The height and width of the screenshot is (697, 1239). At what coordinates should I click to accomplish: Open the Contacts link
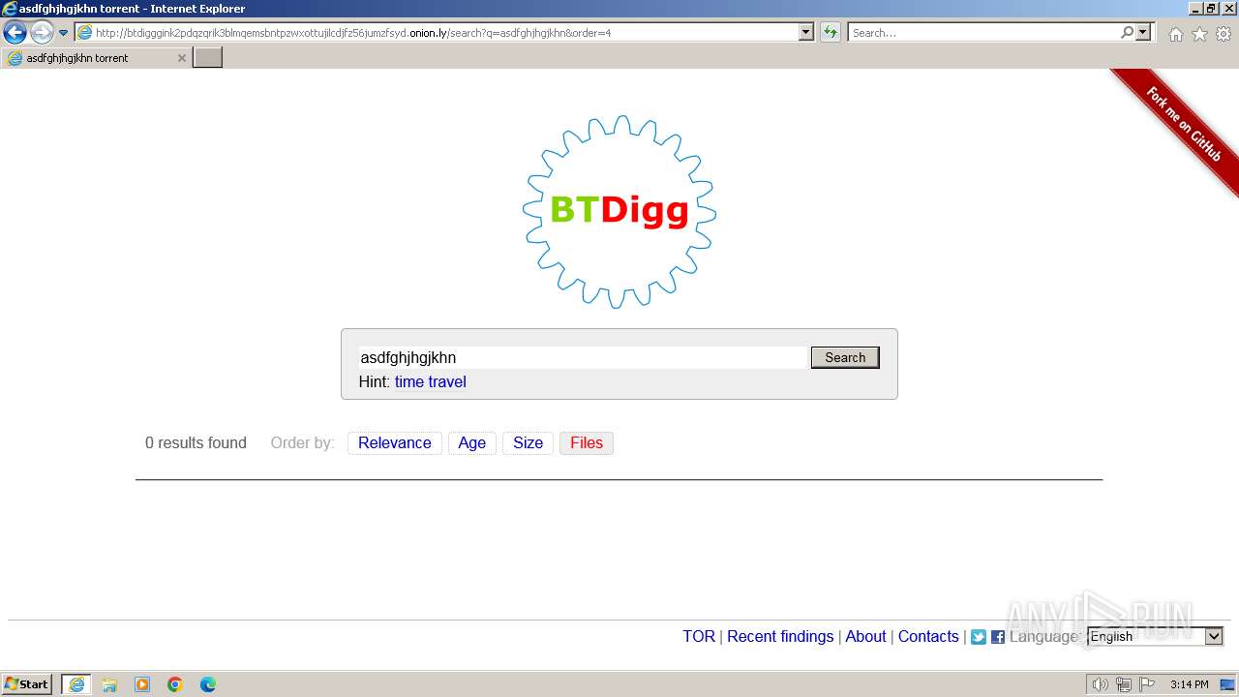[x=928, y=636]
